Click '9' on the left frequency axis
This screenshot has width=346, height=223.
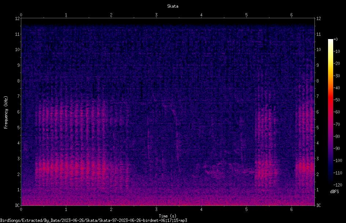coord(18,65)
